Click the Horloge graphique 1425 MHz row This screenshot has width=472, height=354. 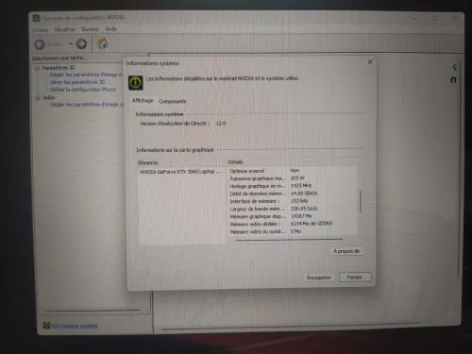point(292,186)
